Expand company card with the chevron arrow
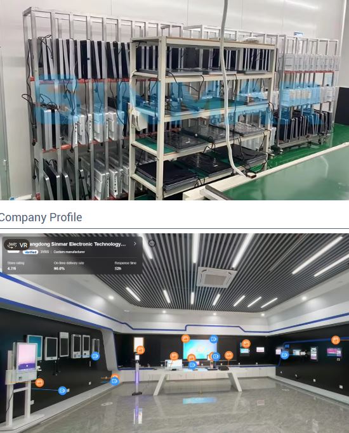 (135, 244)
